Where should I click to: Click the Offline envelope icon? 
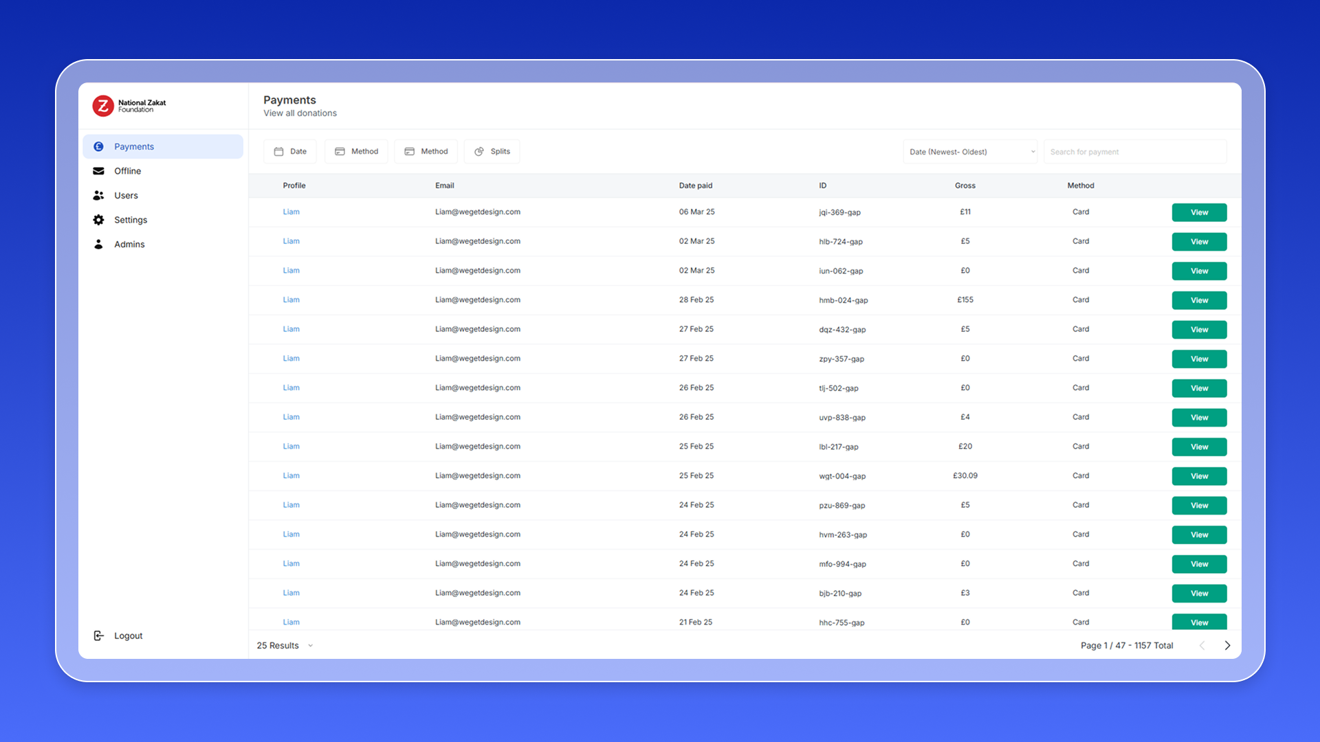tap(98, 171)
